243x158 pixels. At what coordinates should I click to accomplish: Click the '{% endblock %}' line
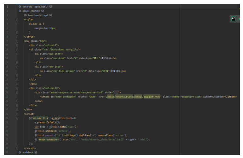coord(28,153)
